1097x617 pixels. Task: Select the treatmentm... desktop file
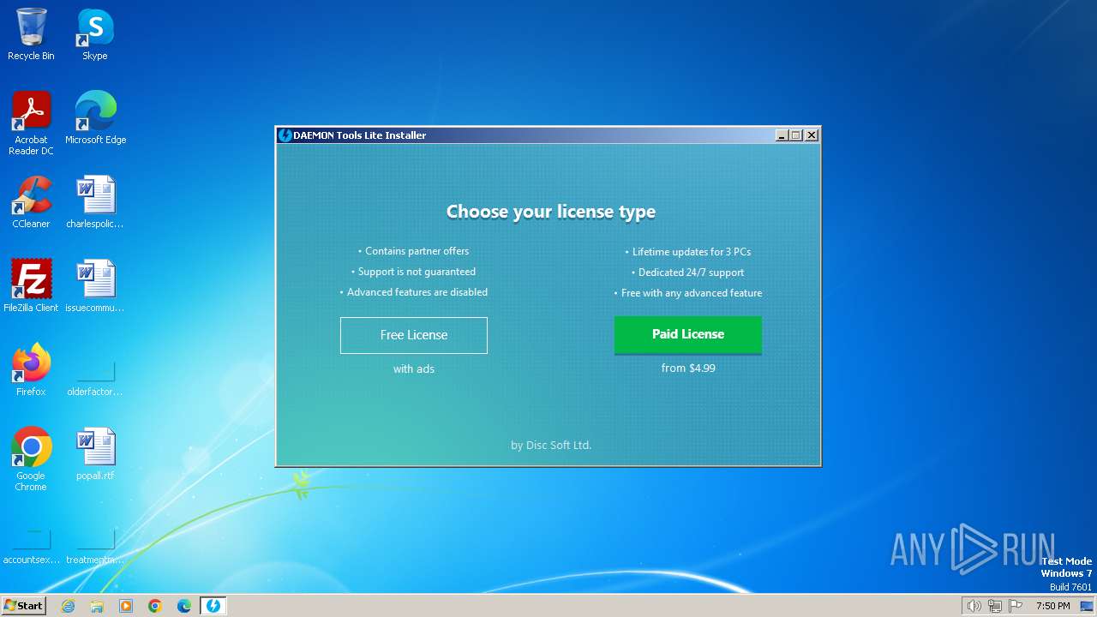[x=95, y=547]
